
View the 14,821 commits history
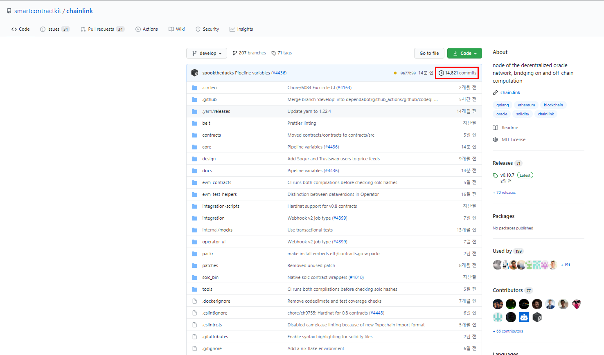(x=457, y=73)
